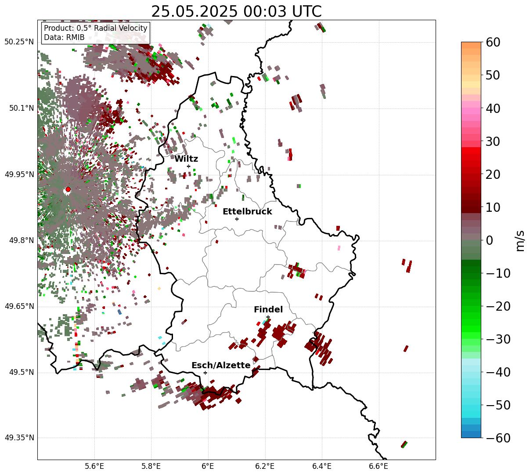This screenshot has width=530, height=475.
Task: Click the Ettelbruck station cross marker
Action: [x=237, y=219]
